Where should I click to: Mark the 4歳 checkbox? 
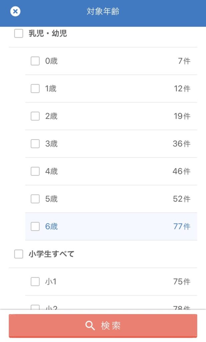pos(35,171)
